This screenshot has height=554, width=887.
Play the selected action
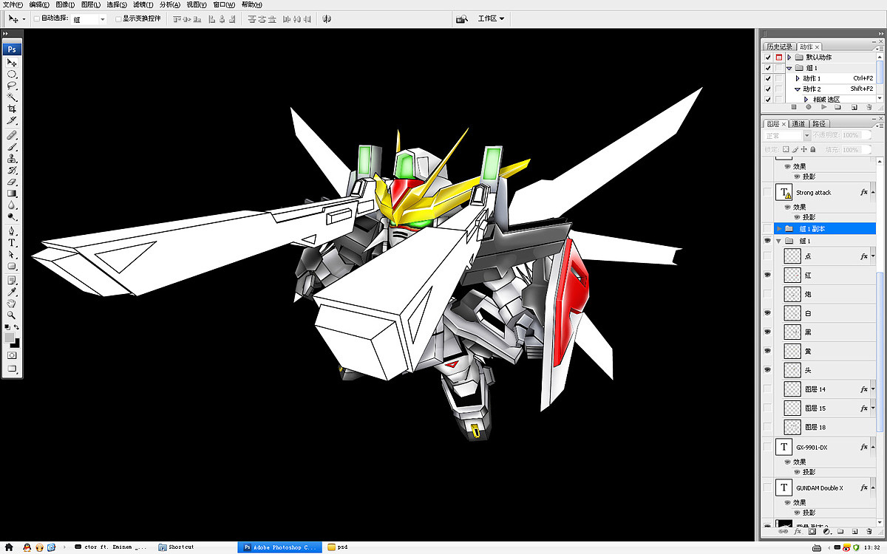pos(823,107)
